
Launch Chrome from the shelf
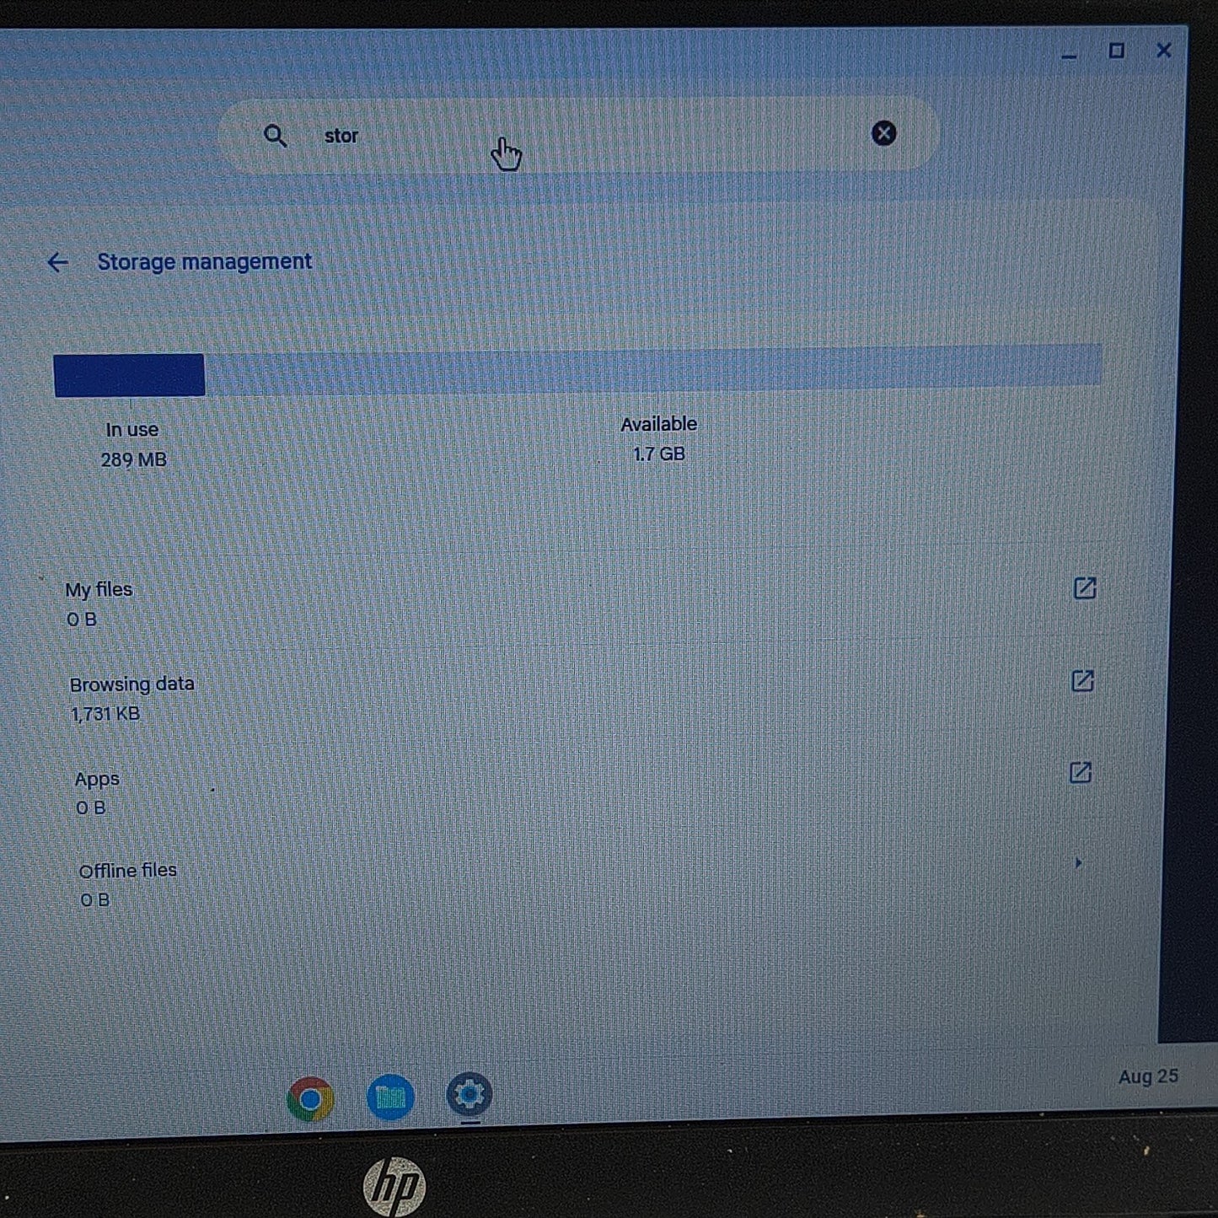(310, 1099)
